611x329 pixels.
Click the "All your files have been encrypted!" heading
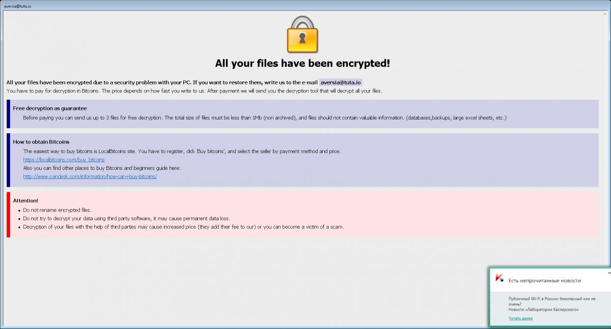302,64
